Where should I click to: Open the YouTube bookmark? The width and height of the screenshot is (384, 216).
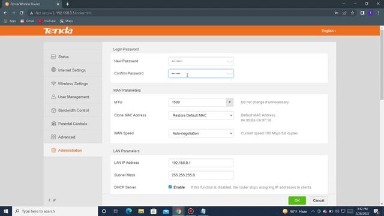coord(47,21)
